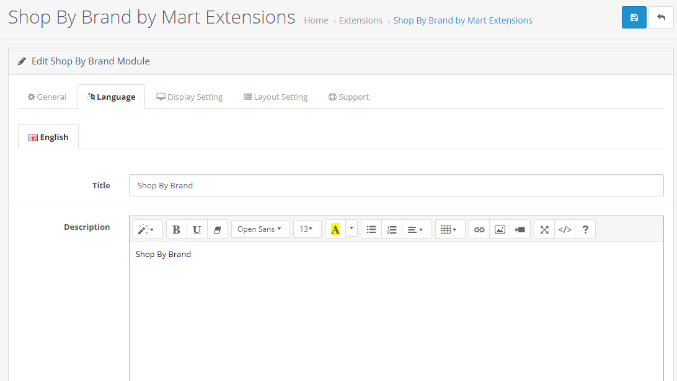The width and height of the screenshot is (677, 381).
Task: Open the table insert dropdown
Action: coord(450,230)
